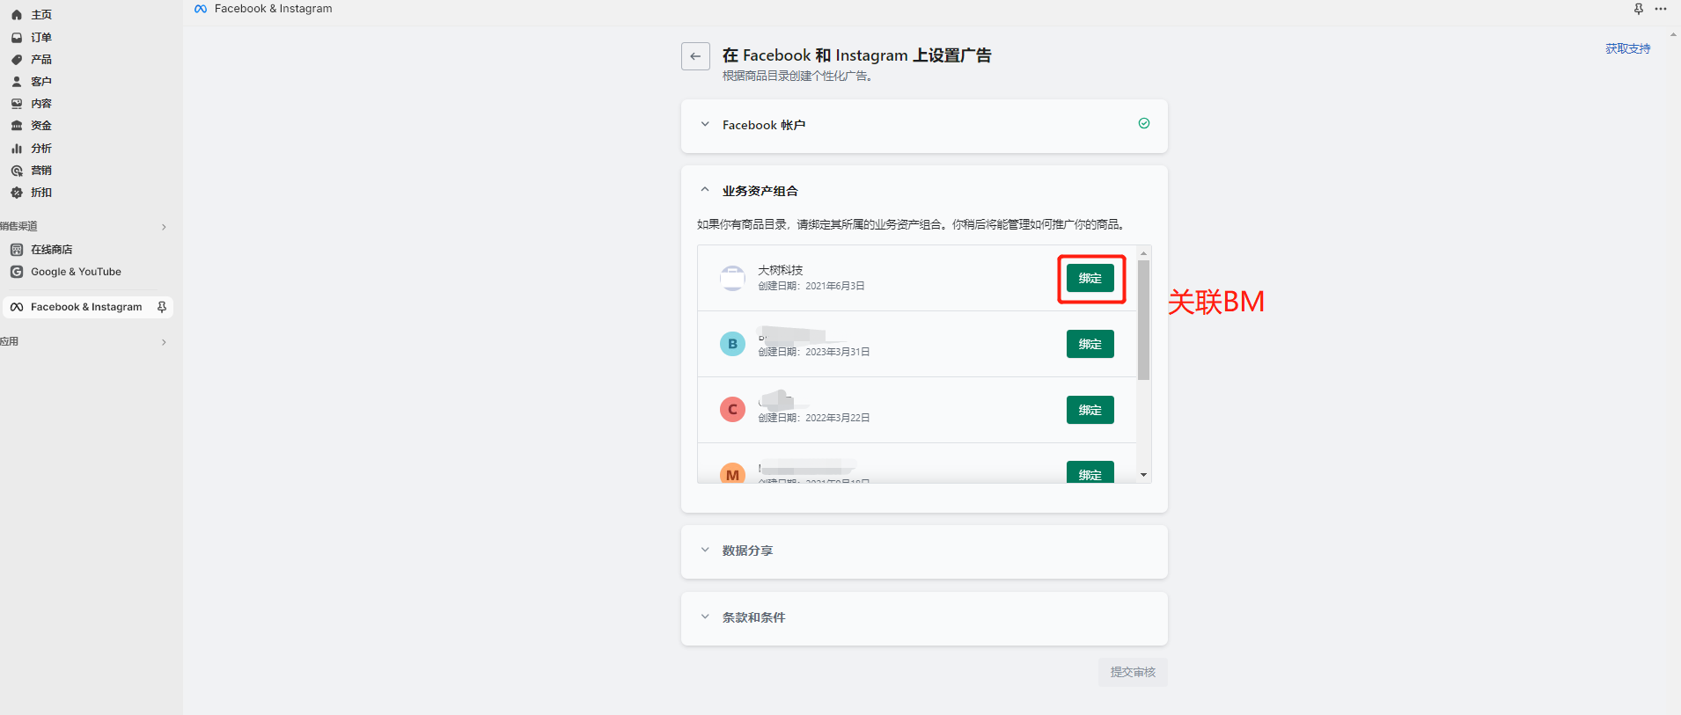The image size is (1681, 715).
Task: Click the 产品 products tag icon
Action: [17, 60]
